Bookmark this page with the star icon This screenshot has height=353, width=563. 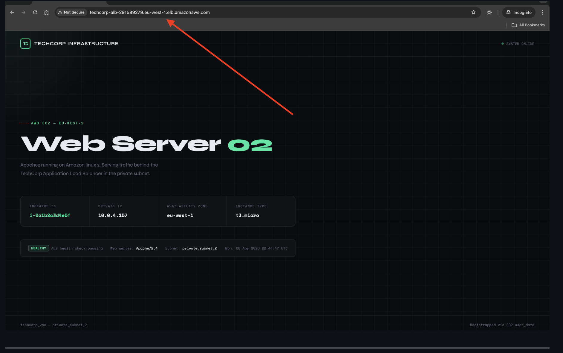click(473, 13)
